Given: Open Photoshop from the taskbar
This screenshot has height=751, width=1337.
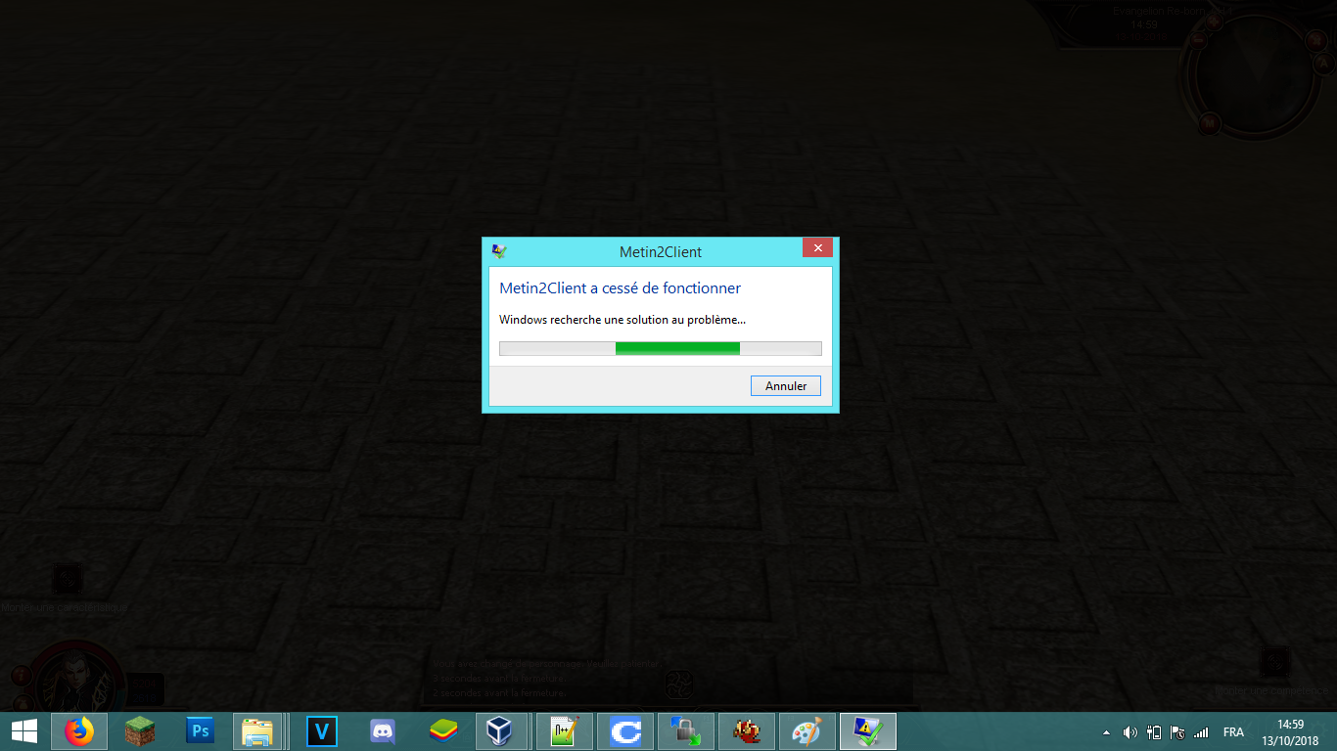Looking at the screenshot, I should [x=201, y=731].
